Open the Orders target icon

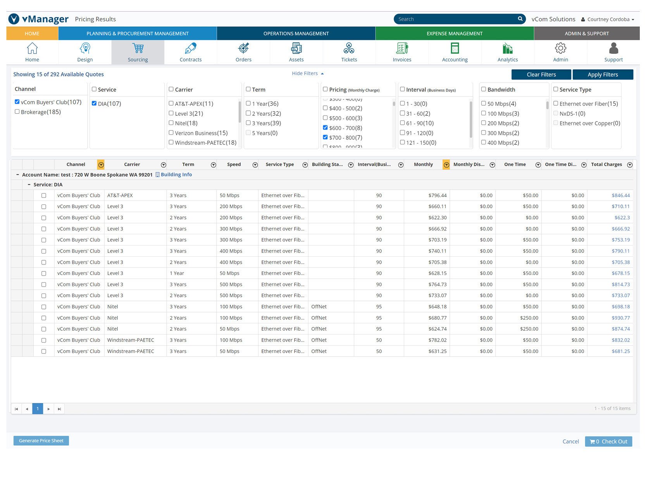pyautogui.click(x=243, y=48)
